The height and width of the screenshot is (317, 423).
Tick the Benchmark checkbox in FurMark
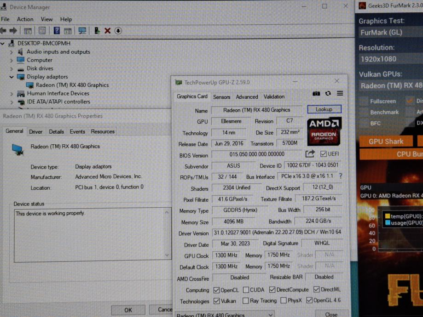(364, 112)
